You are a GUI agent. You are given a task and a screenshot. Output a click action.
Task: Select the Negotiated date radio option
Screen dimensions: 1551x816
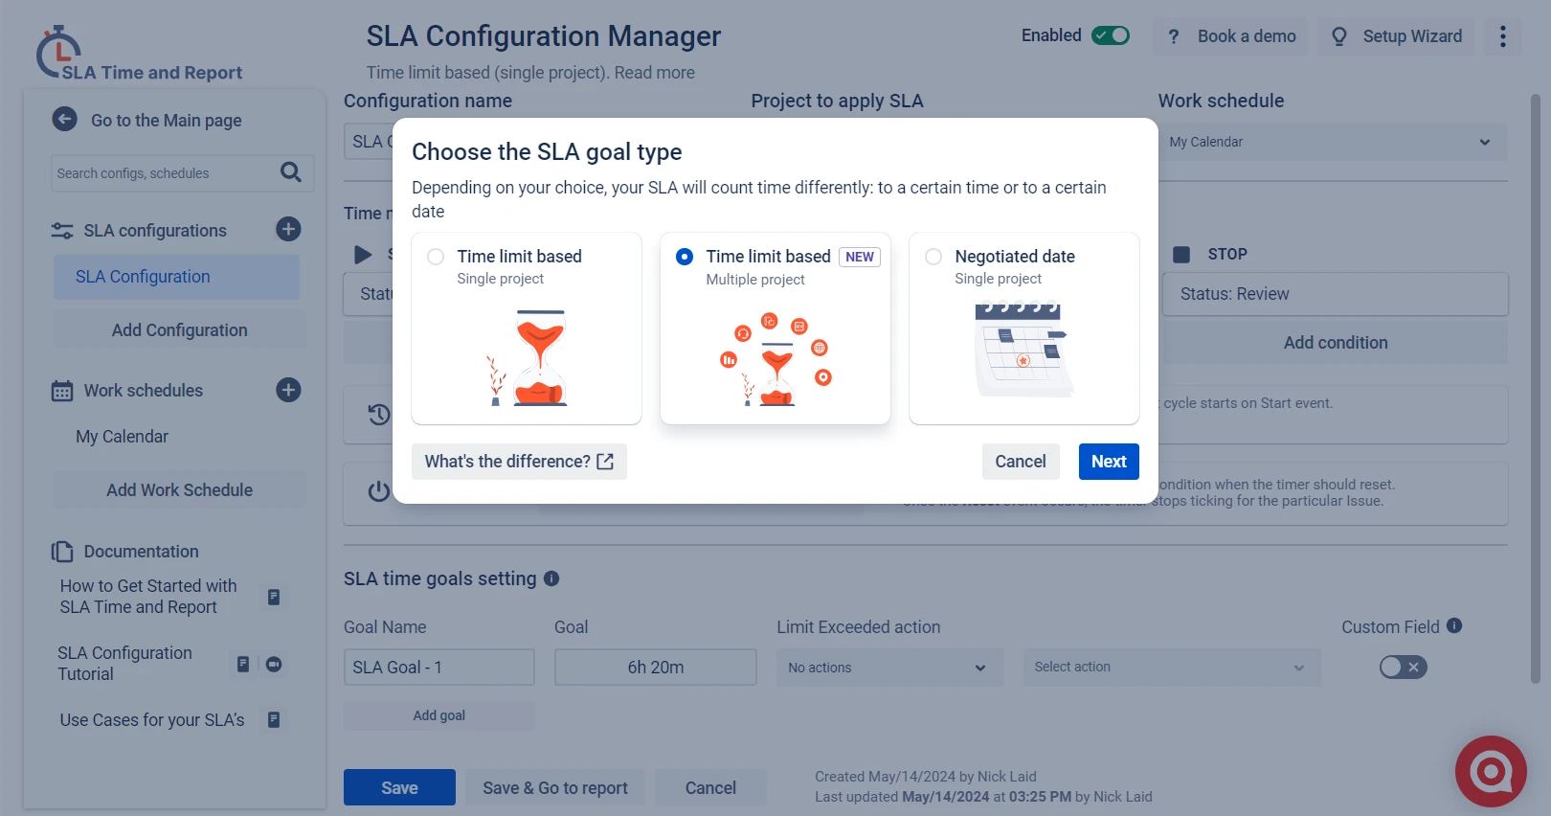(x=933, y=257)
